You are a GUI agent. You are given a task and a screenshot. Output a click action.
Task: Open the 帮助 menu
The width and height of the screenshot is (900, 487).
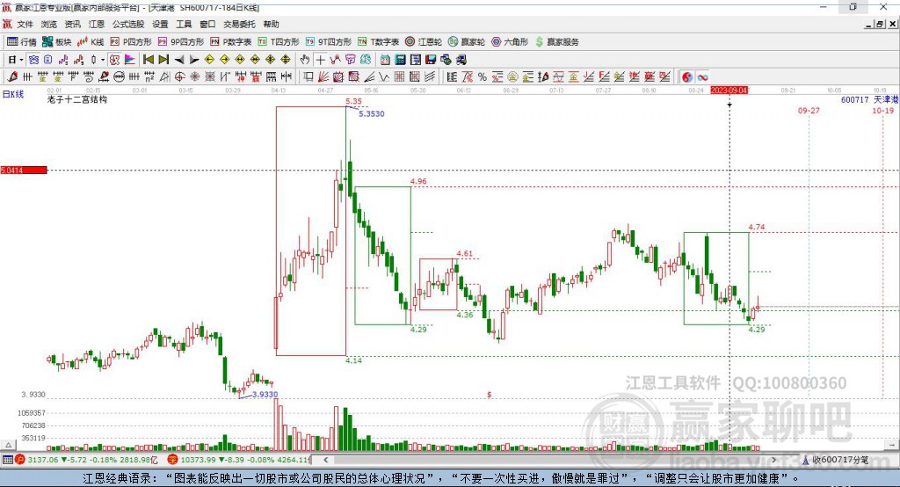[x=271, y=24]
